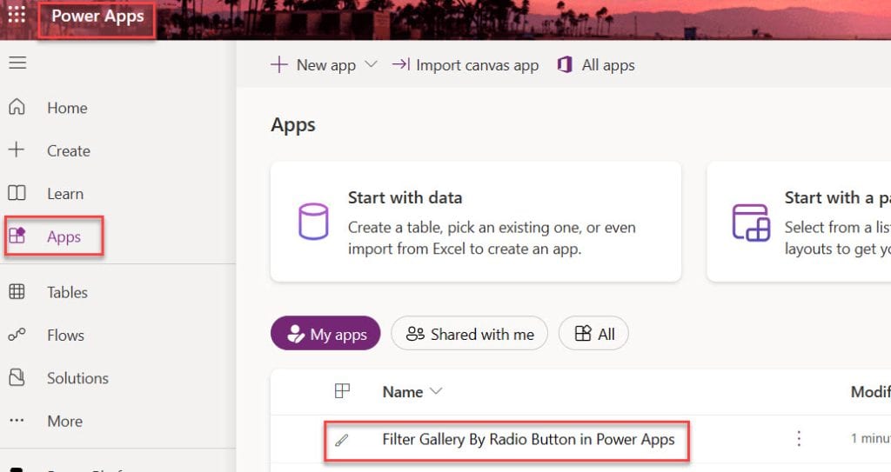
Task: Click the Apps page heading
Action: (293, 125)
